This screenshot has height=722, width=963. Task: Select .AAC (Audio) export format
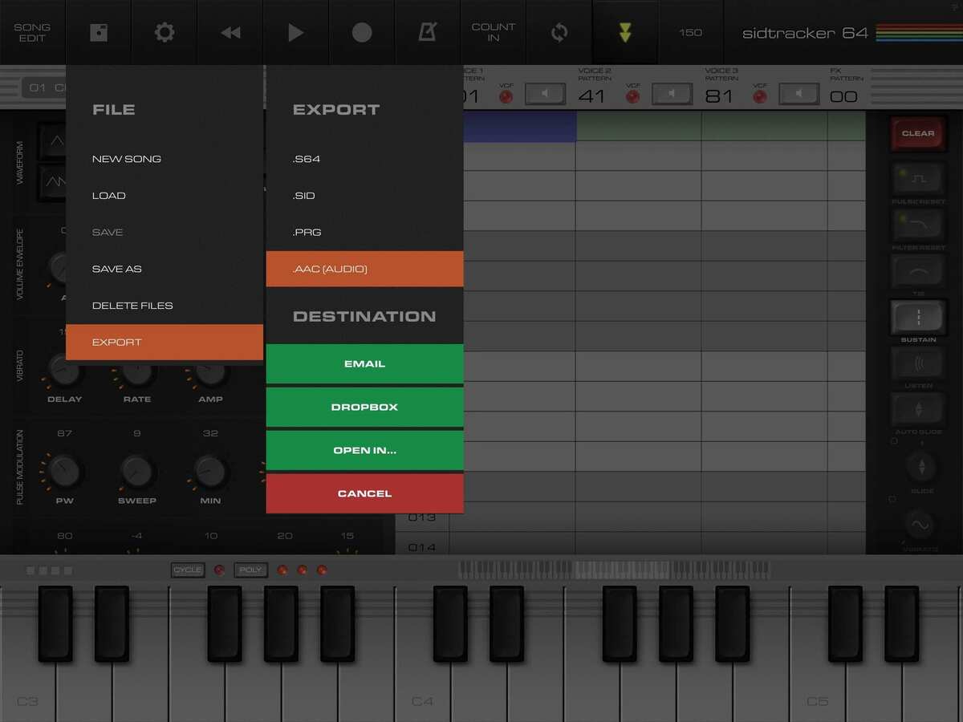tap(365, 269)
